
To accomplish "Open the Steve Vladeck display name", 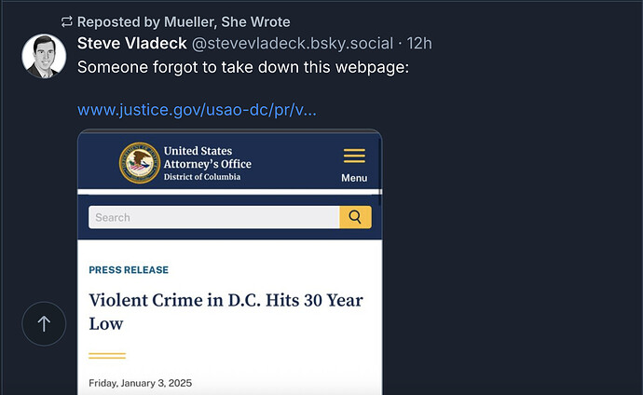I will point(131,44).
